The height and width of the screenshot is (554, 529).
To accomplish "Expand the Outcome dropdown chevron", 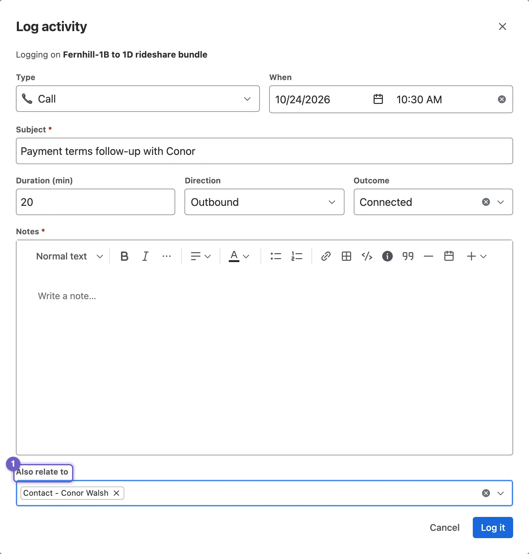I will tap(501, 202).
